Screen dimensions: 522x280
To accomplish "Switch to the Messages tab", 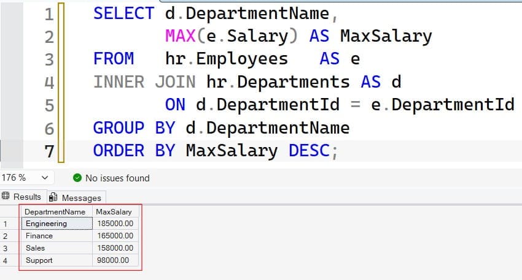I will click(x=76, y=198).
